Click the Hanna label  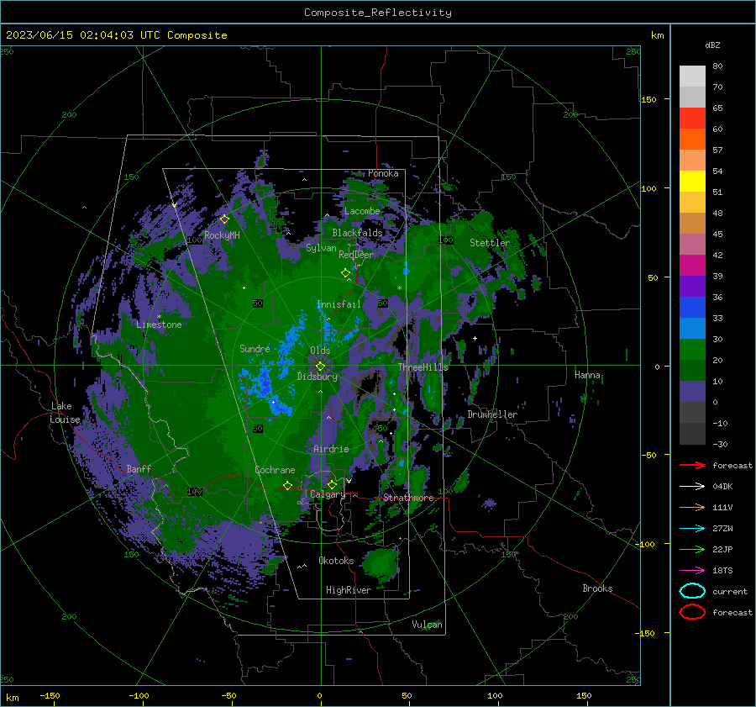(587, 375)
